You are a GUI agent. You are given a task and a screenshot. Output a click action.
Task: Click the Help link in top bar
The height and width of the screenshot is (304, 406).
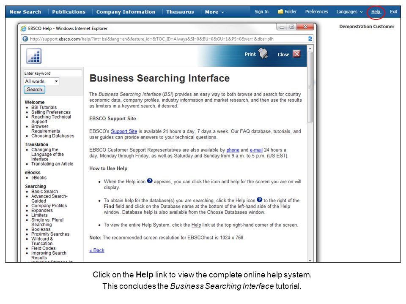coord(376,12)
